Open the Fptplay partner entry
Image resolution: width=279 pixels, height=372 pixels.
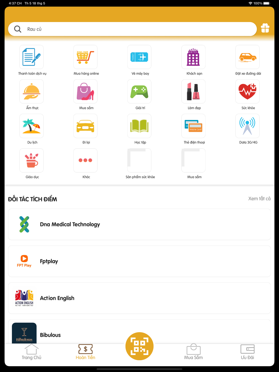point(139,261)
